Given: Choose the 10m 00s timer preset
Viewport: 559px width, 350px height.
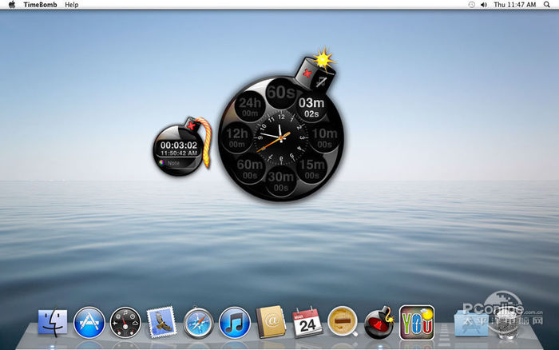Looking at the screenshot, I should pos(324,138).
